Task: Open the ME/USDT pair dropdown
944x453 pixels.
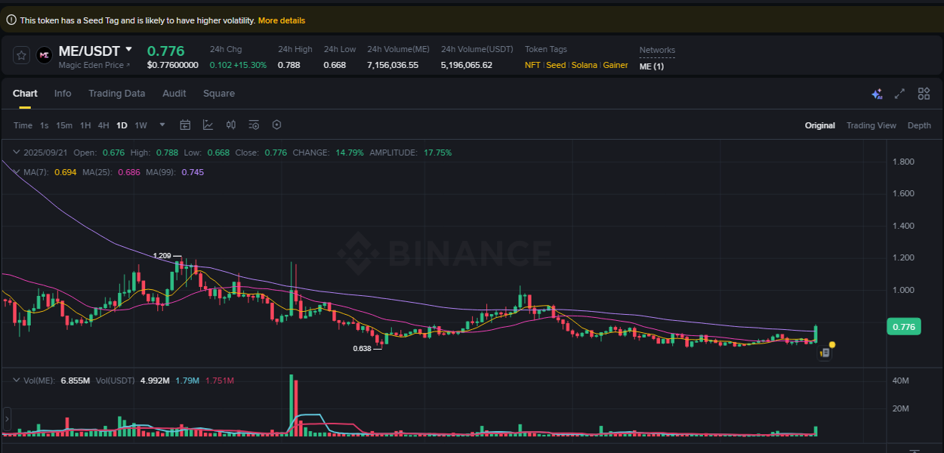Action: [128, 50]
